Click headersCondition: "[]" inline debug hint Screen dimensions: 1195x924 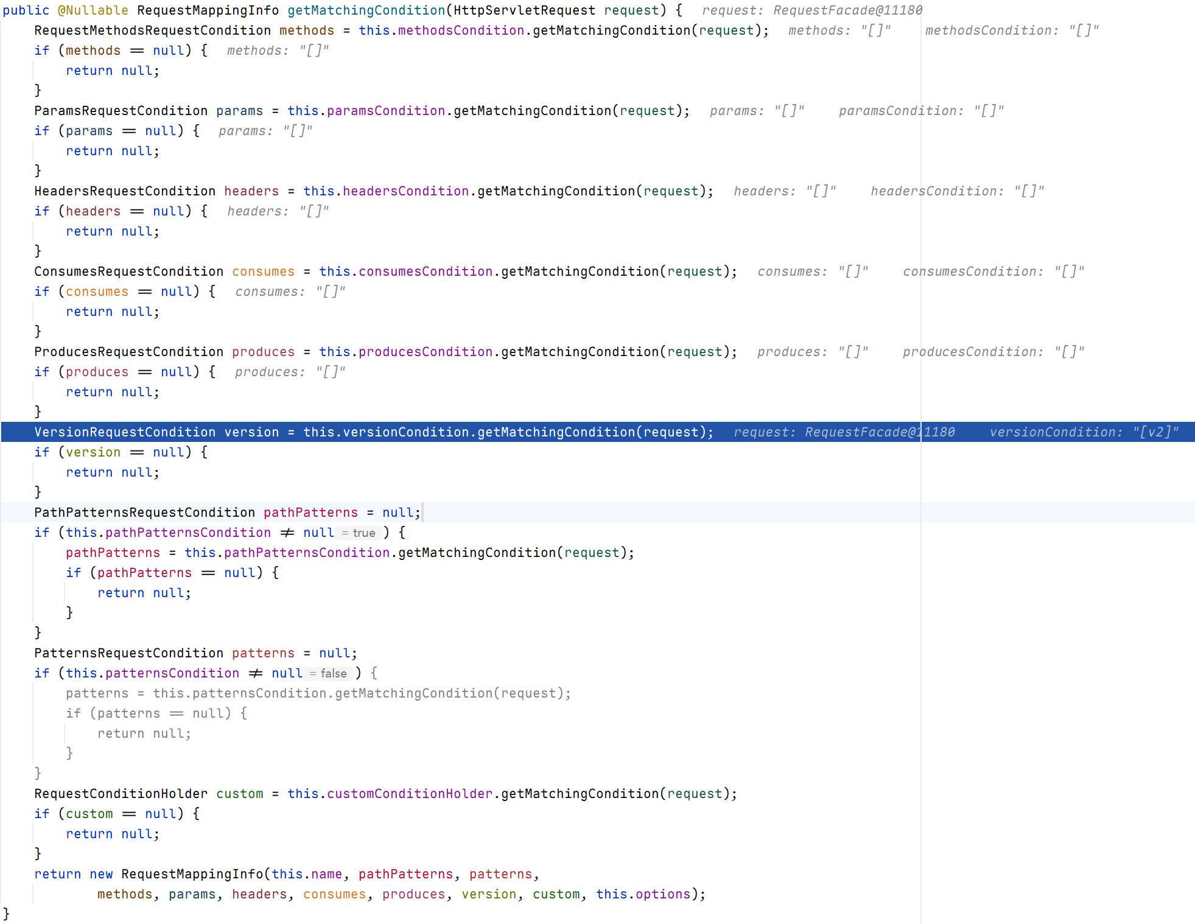[x=957, y=191]
